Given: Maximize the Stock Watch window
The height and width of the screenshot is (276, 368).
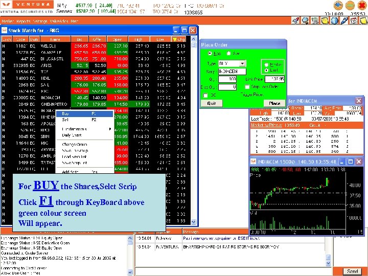Looking at the screenshot, I should [185, 30].
